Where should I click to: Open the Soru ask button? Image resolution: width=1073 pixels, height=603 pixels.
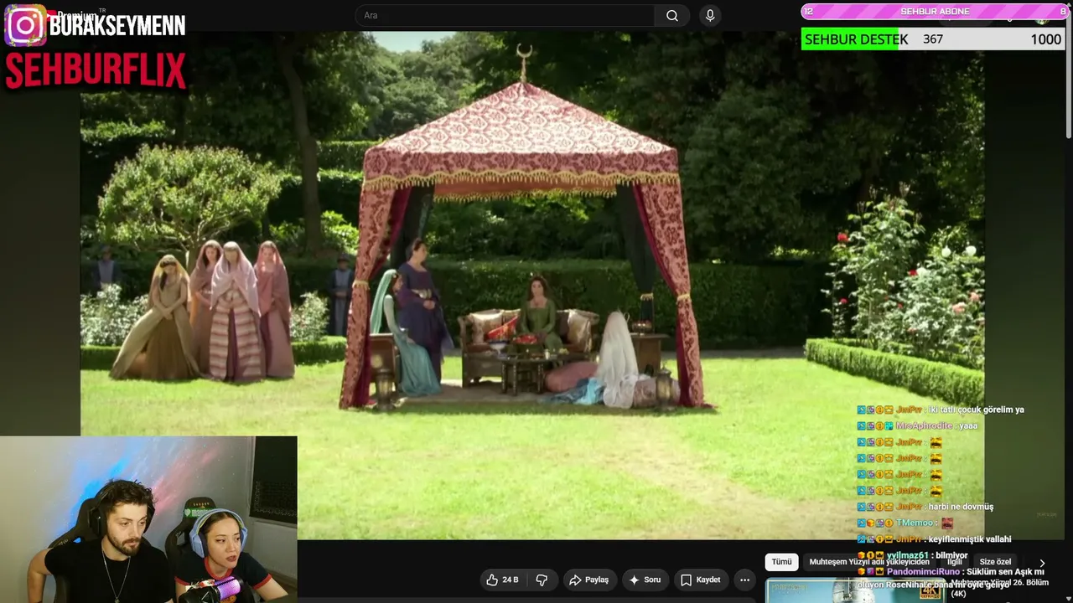[645, 580]
